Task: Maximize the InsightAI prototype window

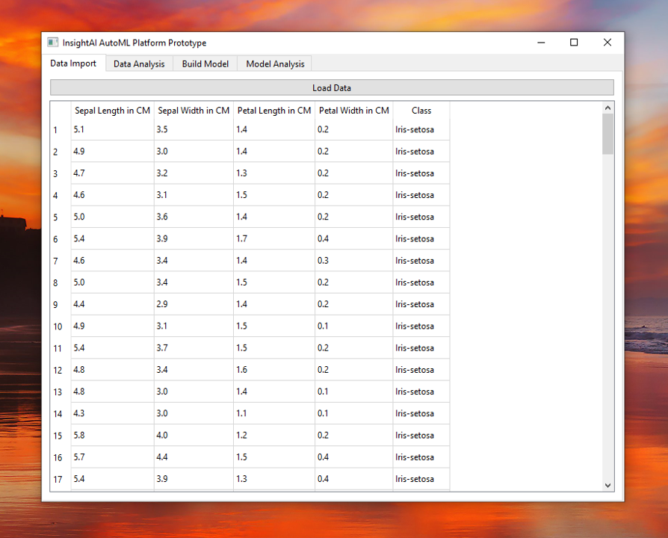Action: [x=573, y=43]
